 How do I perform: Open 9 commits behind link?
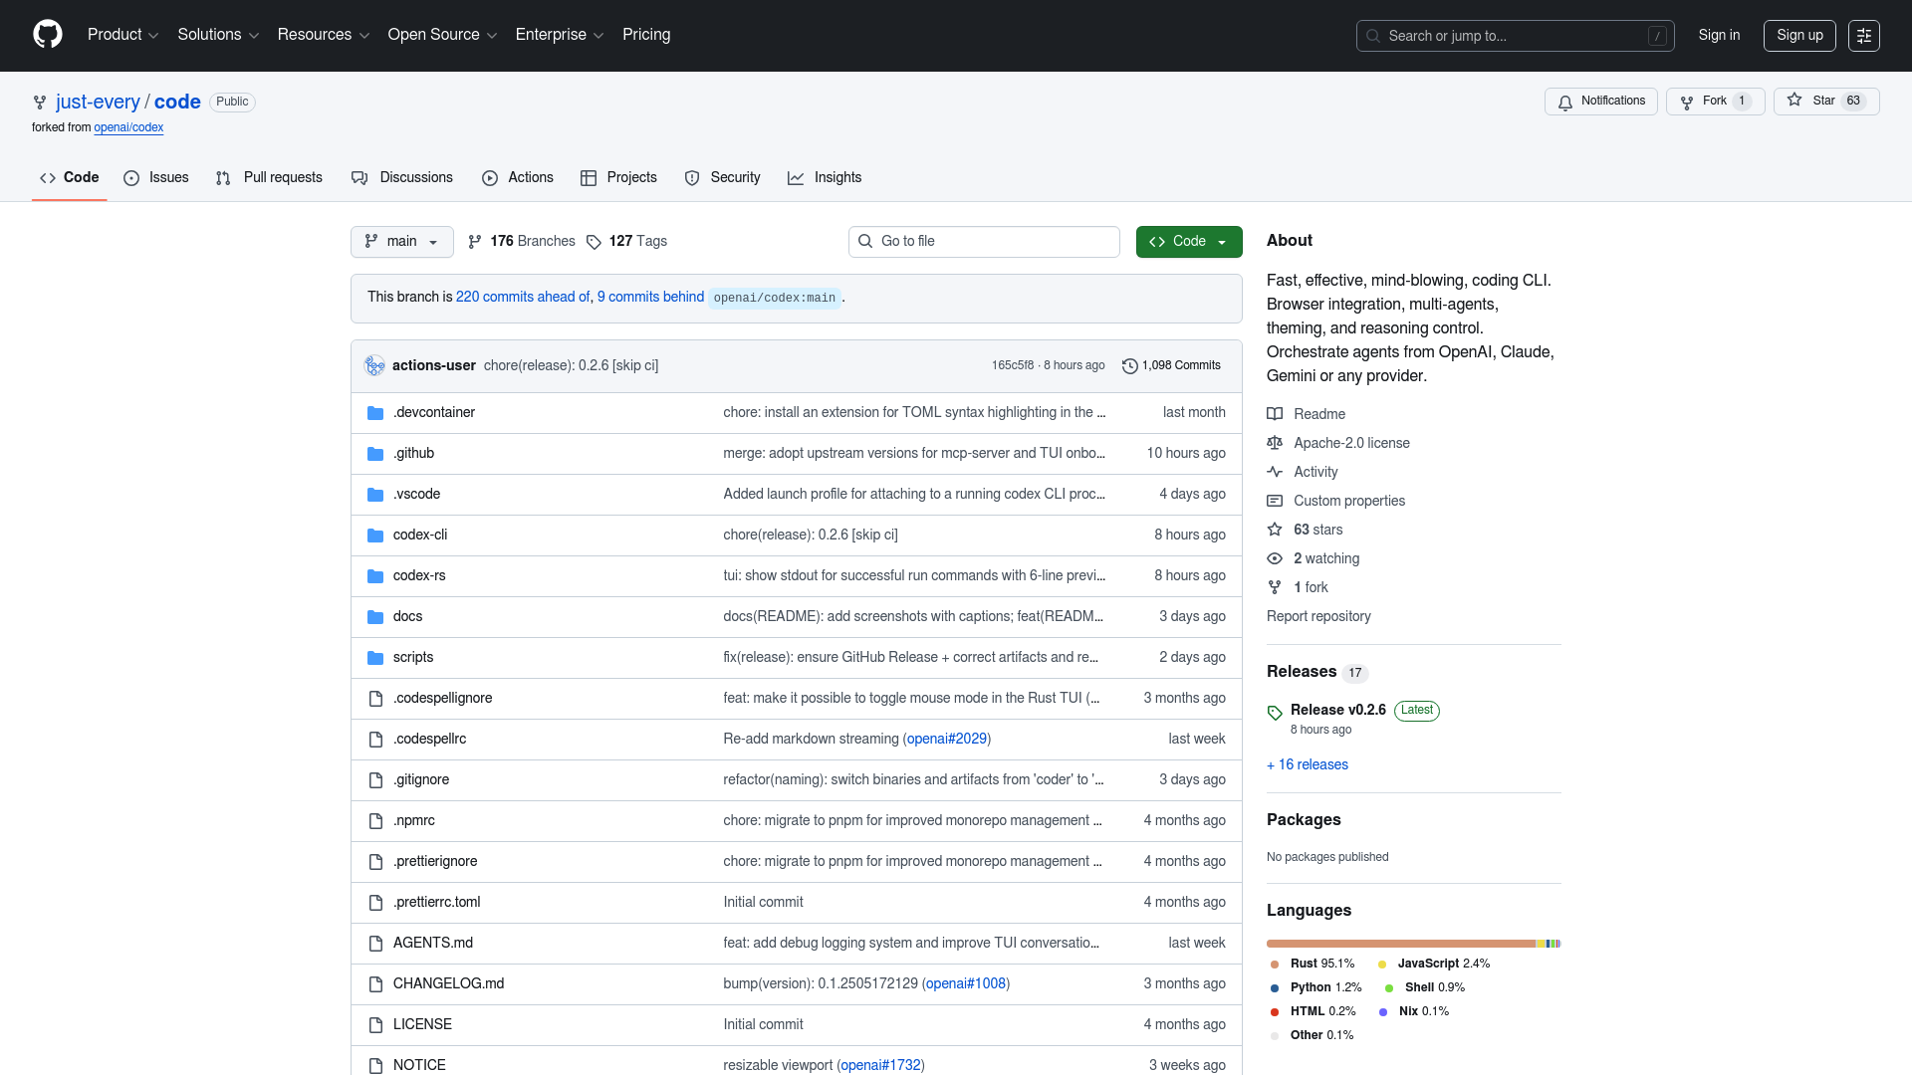650,298
